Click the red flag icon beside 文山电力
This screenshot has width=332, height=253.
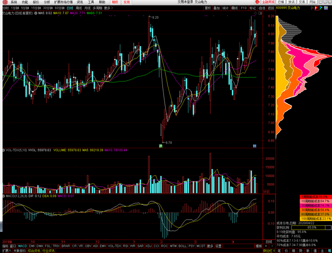click(313, 8)
